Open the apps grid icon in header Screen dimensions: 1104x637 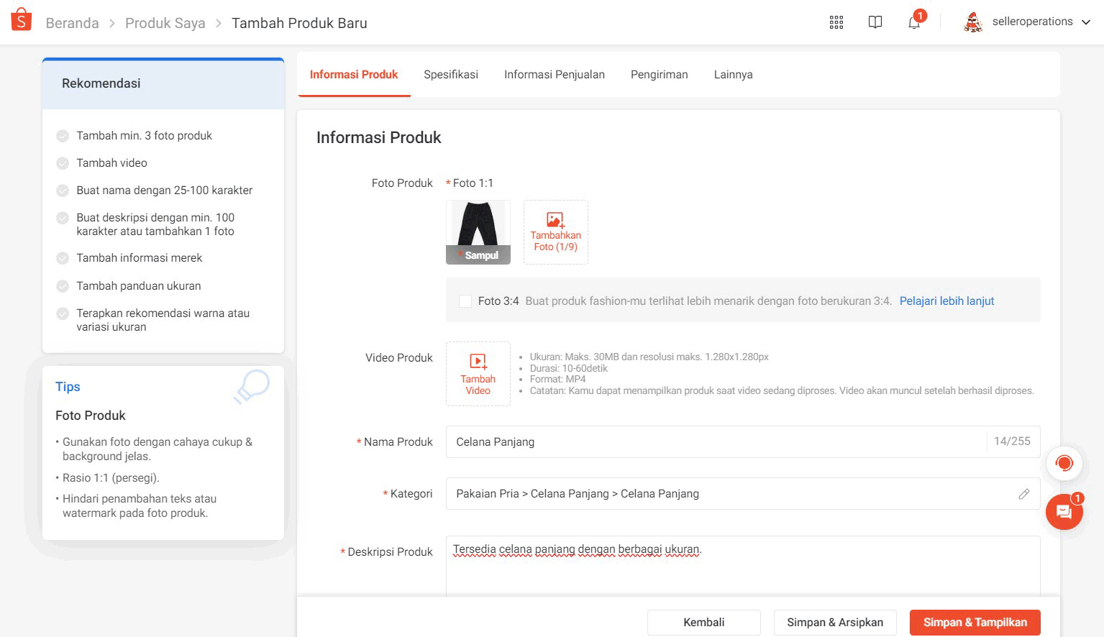pos(836,22)
